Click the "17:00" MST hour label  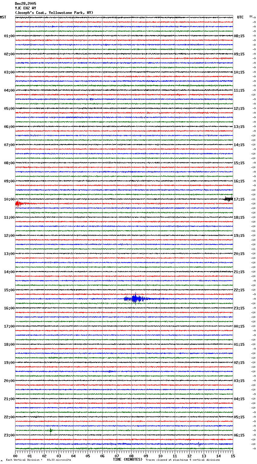[x=9, y=326]
